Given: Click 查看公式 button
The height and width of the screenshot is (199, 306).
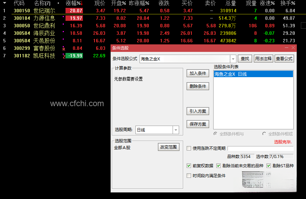Looking at the screenshot, I should coord(284,59).
